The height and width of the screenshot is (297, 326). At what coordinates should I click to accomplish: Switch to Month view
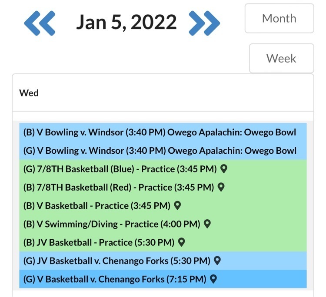(x=279, y=19)
